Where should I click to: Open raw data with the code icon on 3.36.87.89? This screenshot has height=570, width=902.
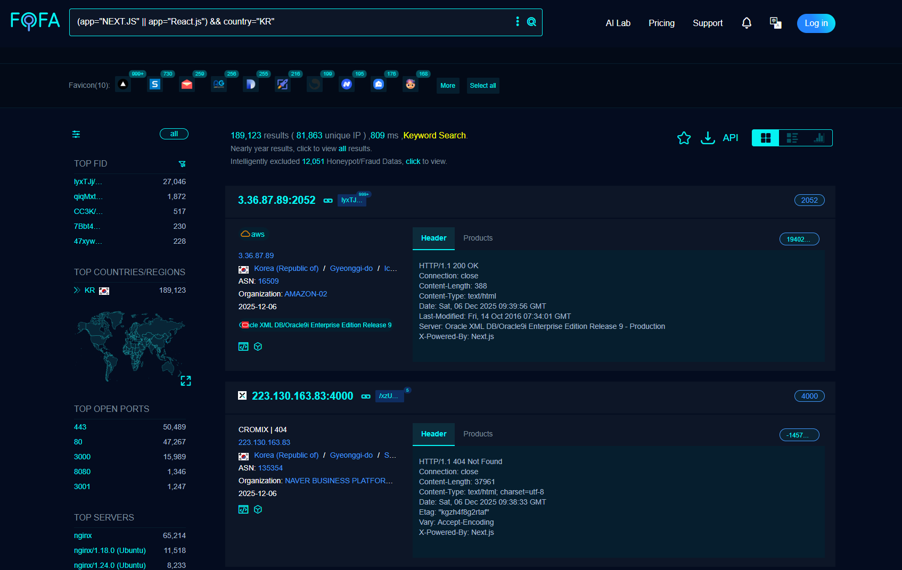[243, 346]
